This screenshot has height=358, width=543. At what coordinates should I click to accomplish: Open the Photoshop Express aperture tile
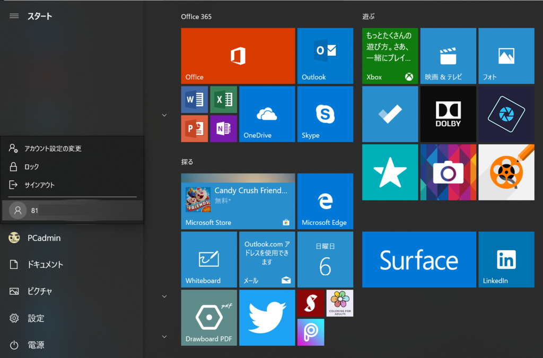[506, 114]
